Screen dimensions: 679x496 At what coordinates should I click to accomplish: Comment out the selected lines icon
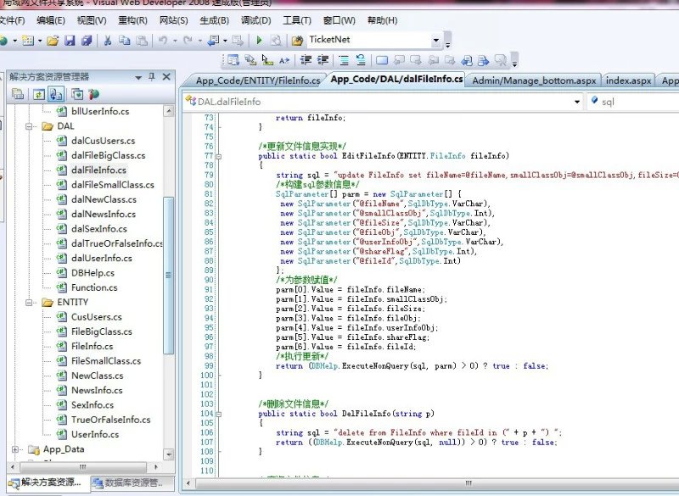click(x=345, y=60)
